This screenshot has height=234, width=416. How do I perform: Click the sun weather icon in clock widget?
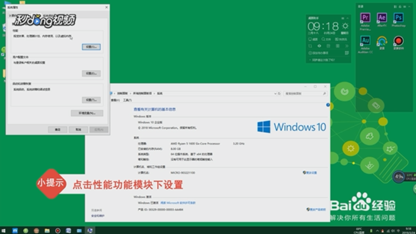coord(345,26)
